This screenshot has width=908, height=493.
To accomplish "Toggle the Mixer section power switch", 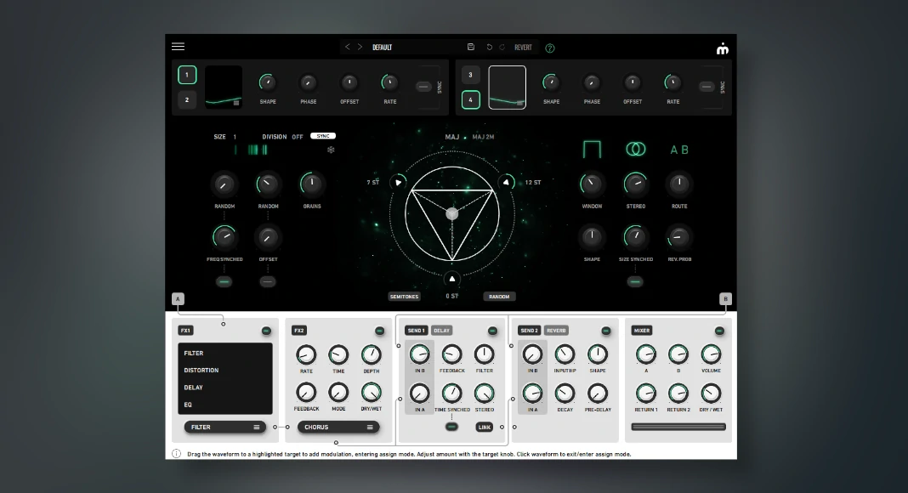I will [x=719, y=331].
